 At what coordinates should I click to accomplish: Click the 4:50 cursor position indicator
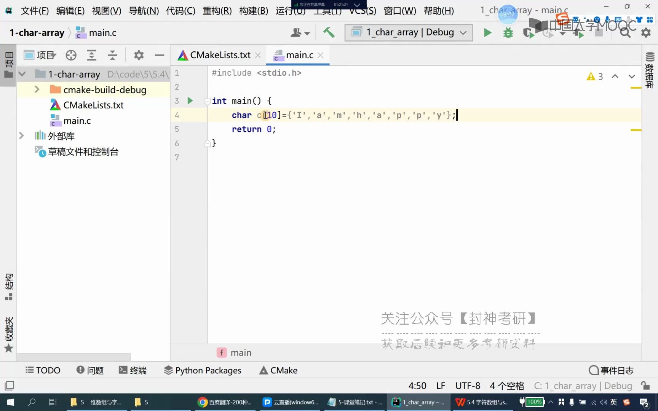click(417, 386)
